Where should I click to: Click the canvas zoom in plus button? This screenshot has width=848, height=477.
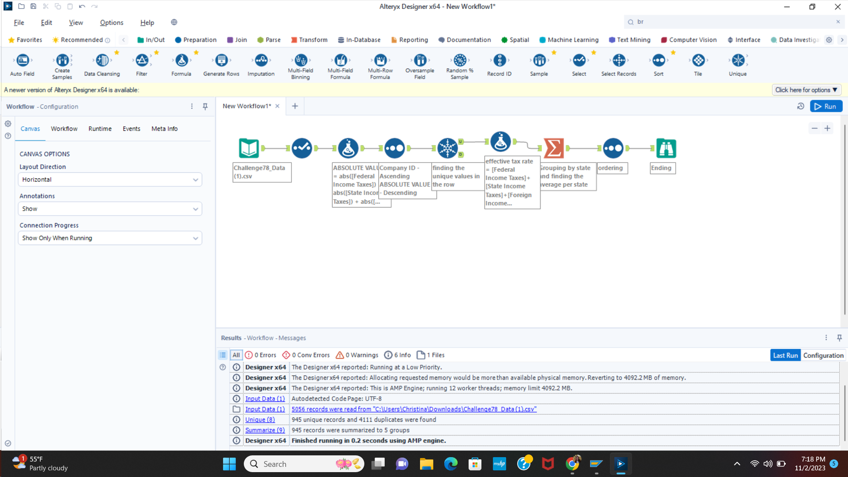827,129
